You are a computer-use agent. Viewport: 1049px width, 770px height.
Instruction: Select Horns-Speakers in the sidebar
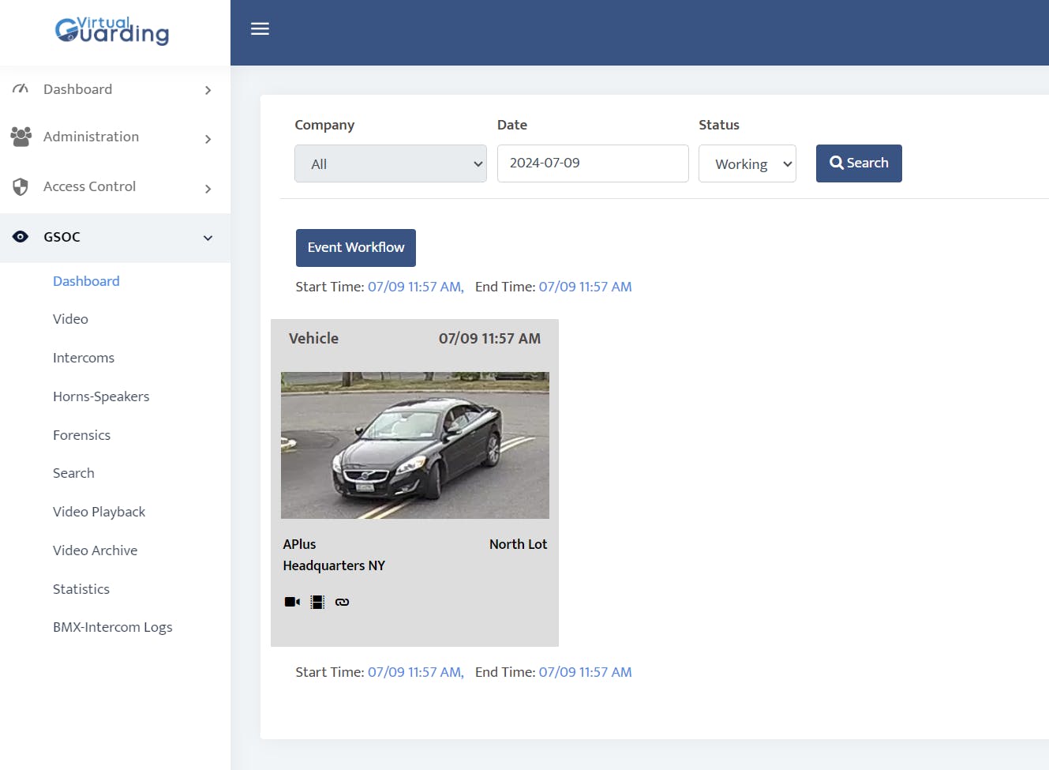(x=101, y=396)
